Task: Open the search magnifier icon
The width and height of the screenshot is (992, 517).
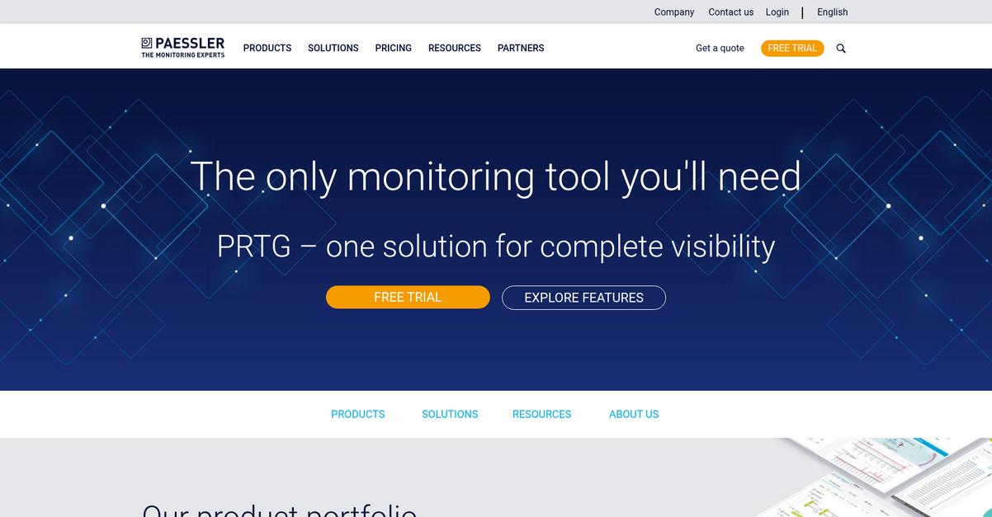Action: tap(841, 49)
